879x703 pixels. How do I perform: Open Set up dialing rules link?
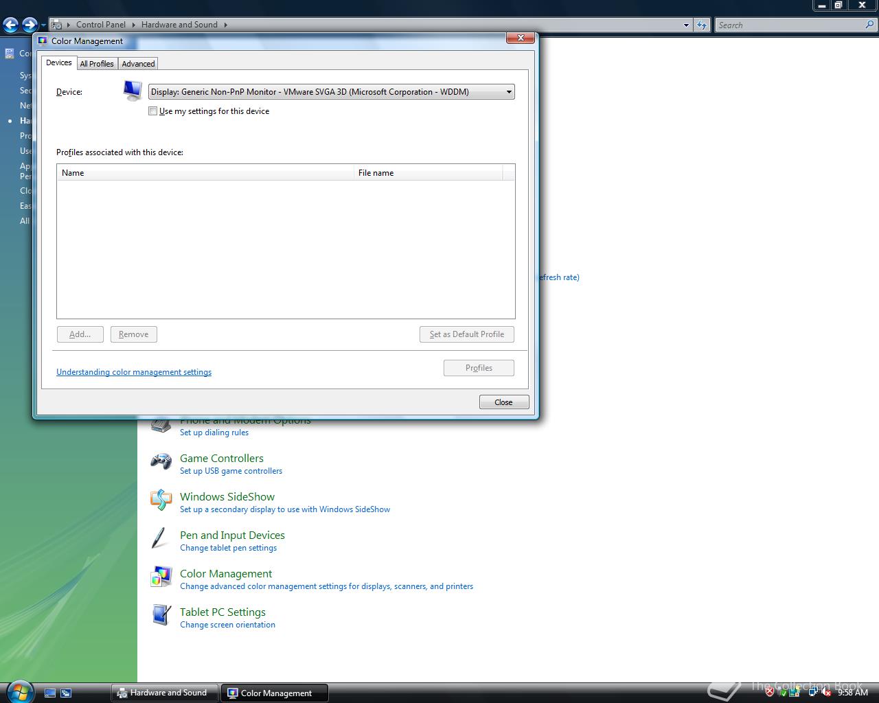[214, 433]
